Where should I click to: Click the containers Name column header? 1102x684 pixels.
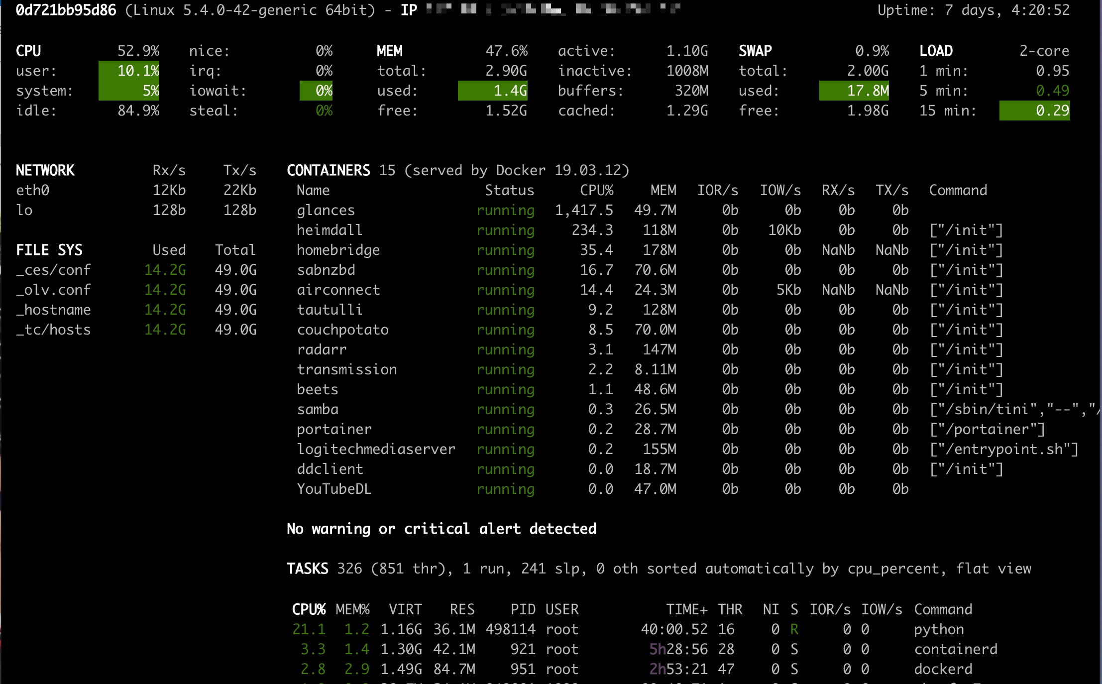point(313,190)
